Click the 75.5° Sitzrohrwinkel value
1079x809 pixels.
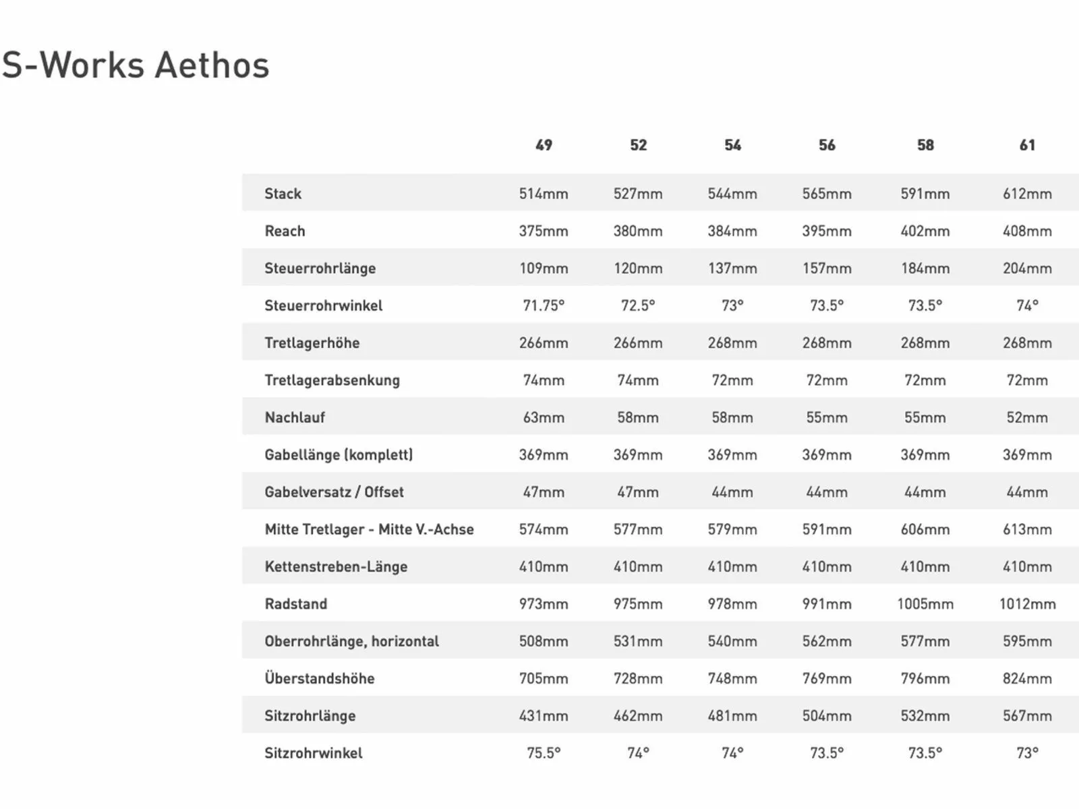[x=544, y=753]
